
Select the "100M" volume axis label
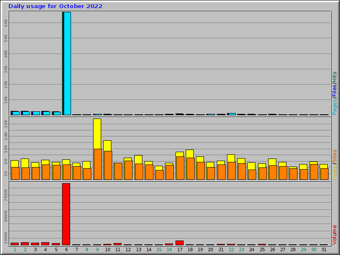click(x=6, y=238)
